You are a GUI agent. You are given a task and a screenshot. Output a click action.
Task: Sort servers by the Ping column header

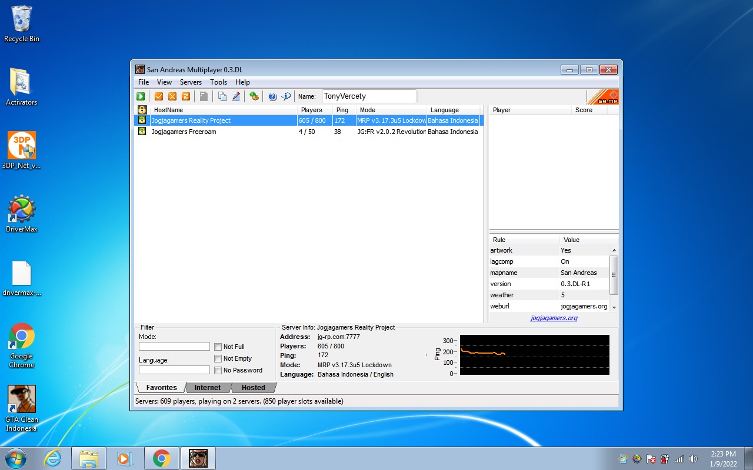coord(344,110)
